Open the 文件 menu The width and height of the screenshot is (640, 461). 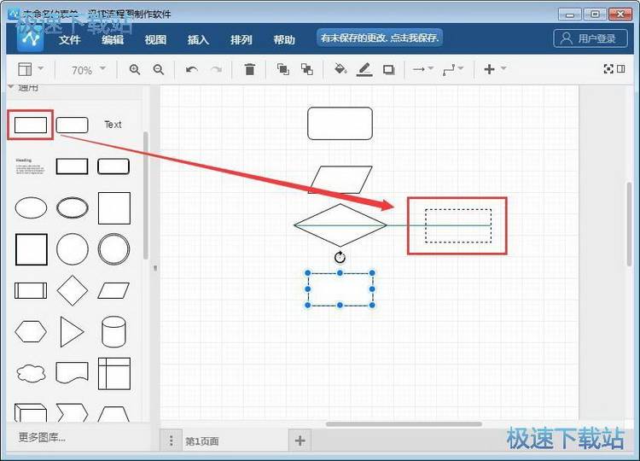(x=70, y=39)
